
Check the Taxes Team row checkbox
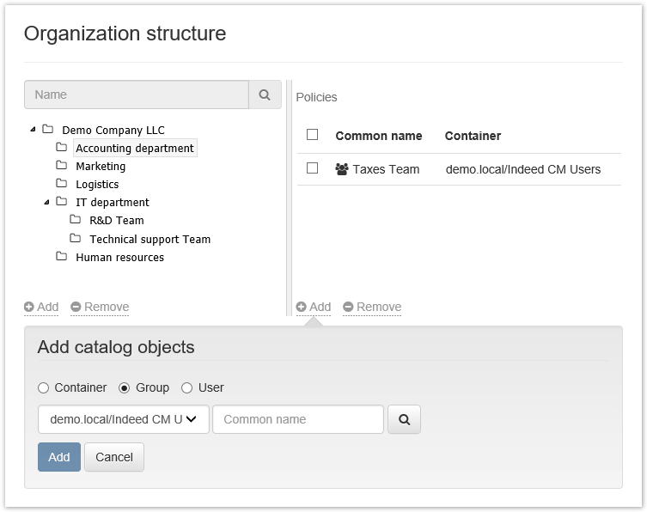(x=313, y=168)
